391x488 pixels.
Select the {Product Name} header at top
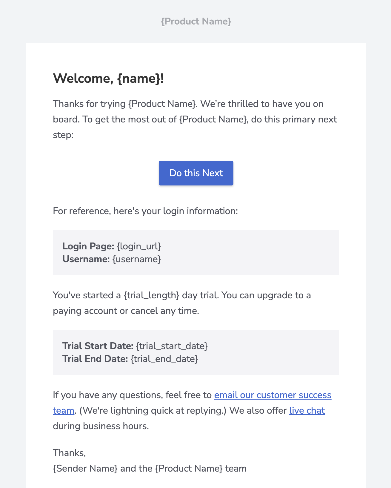[196, 21]
